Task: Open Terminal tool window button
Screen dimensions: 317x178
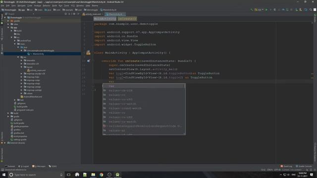Action: tap(10, 166)
